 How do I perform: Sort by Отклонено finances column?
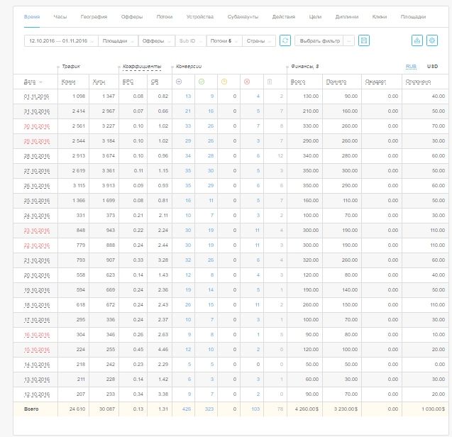pos(418,82)
